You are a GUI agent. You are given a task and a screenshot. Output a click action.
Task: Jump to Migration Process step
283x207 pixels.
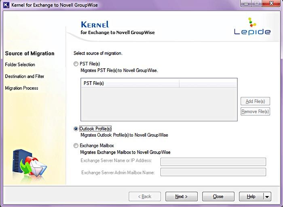click(22, 88)
